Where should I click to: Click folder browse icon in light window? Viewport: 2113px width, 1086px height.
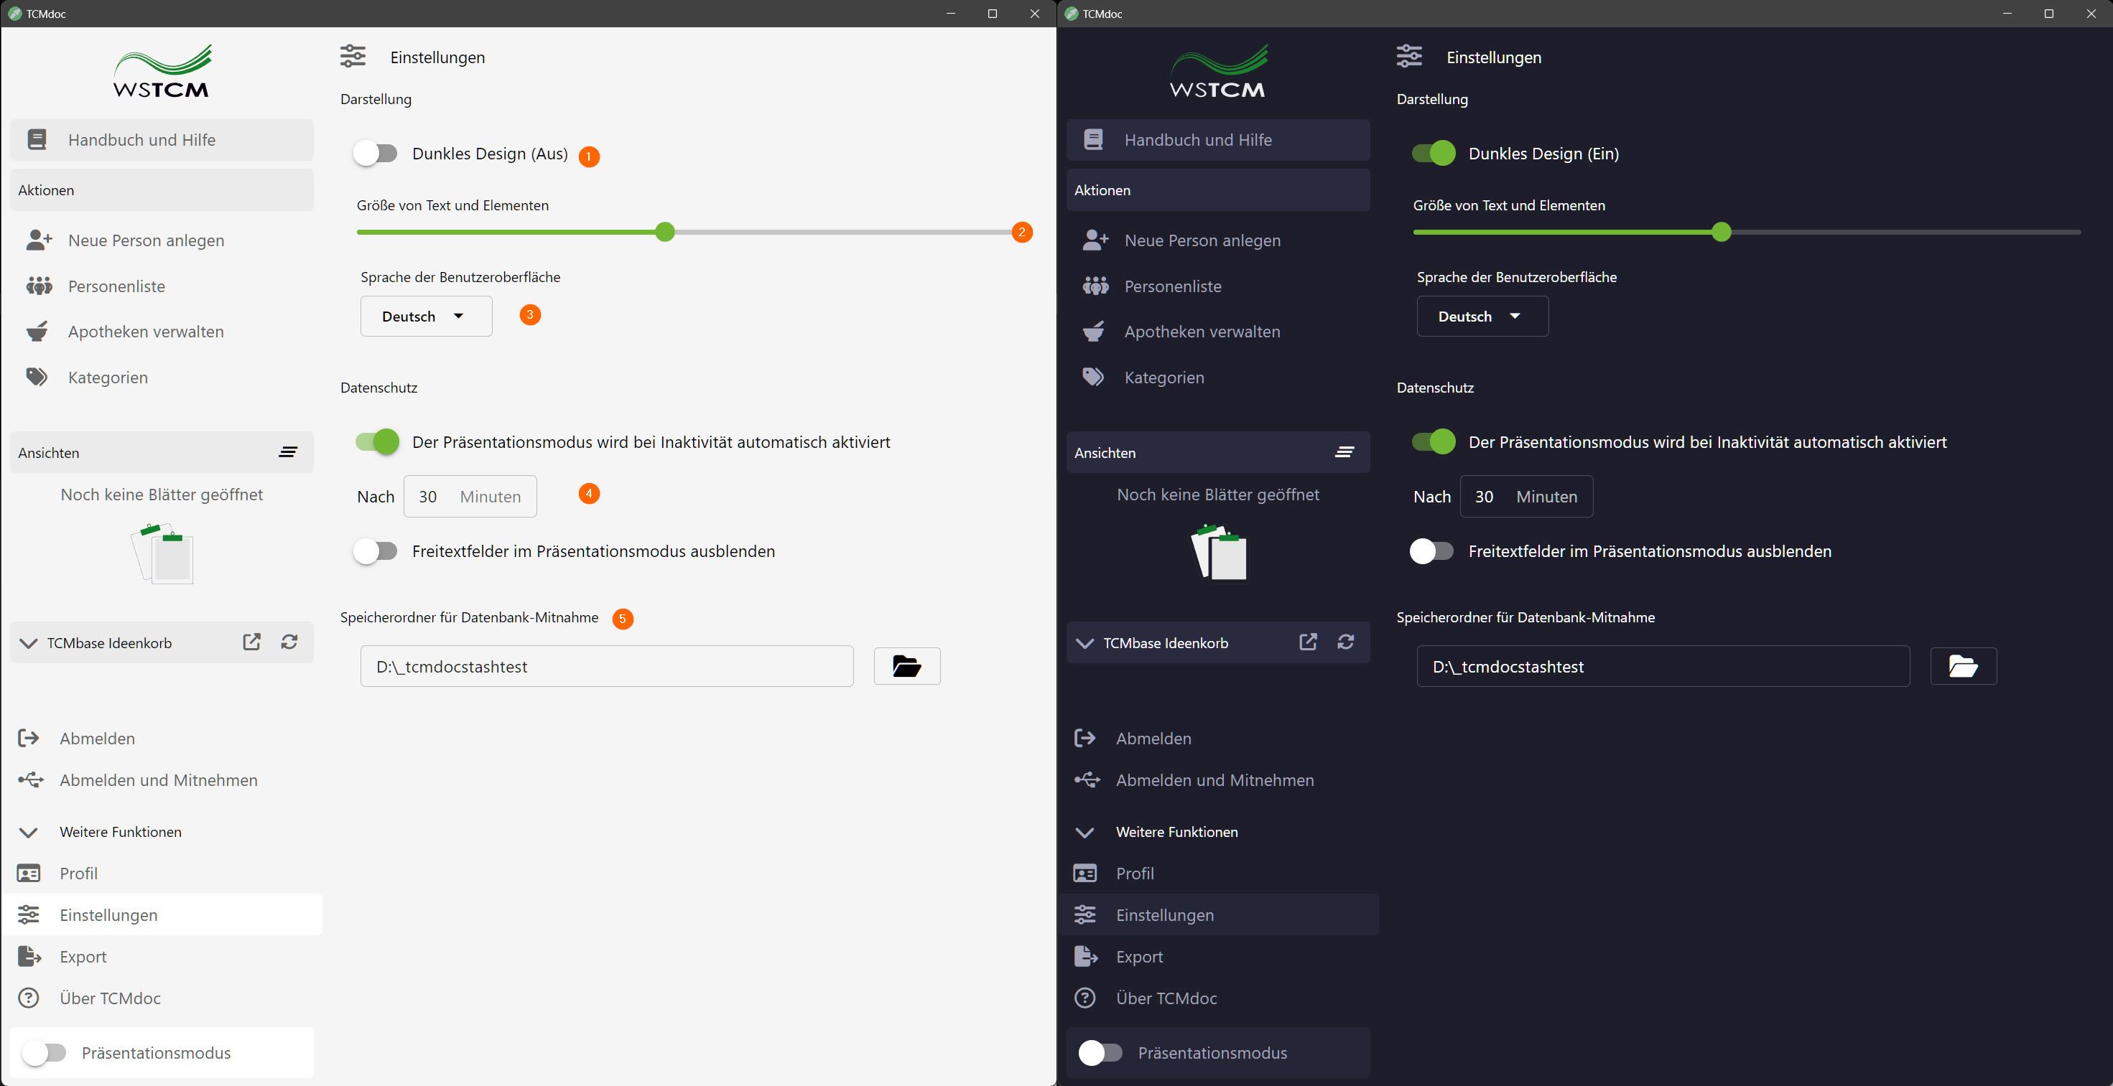(x=906, y=666)
